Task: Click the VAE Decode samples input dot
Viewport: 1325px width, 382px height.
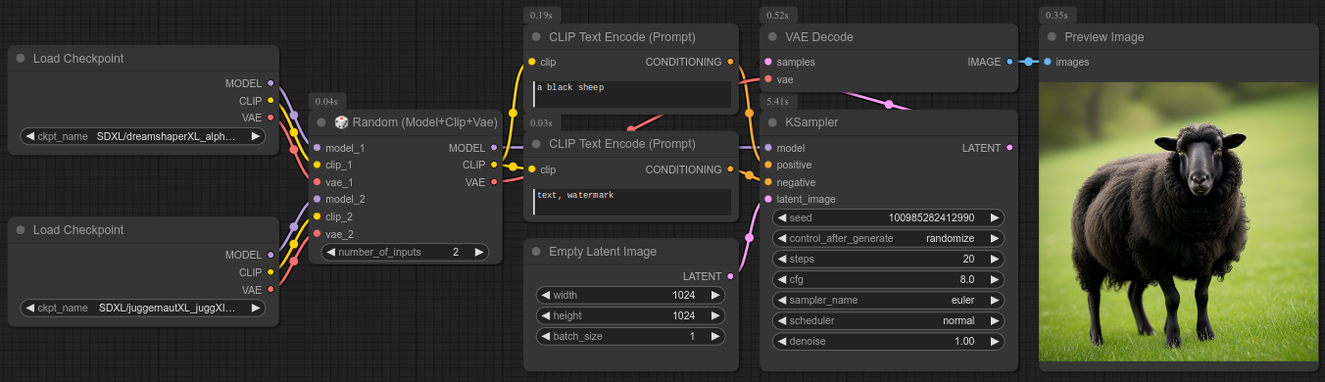Action: [x=767, y=62]
